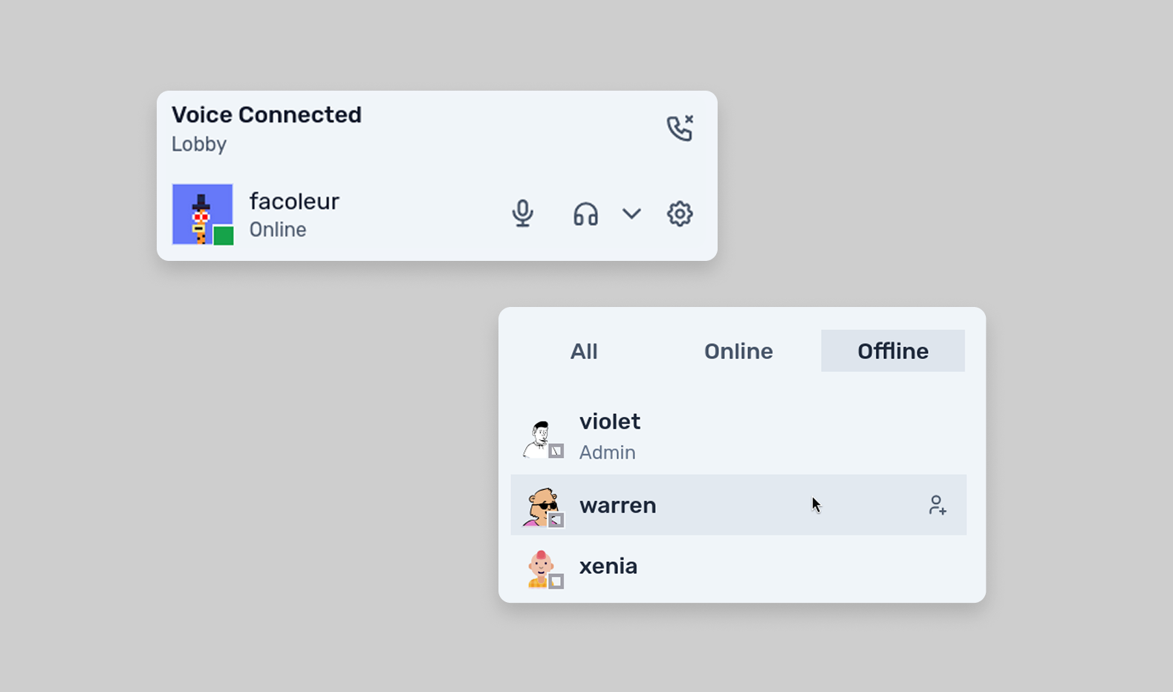The image size is (1173, 692).
Task: Click warren's avatar with sunglasses
Action: 541,505
